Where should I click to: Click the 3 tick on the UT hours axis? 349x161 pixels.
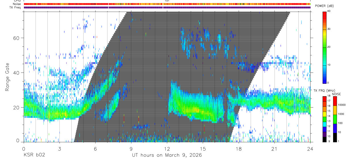[59, 149]
